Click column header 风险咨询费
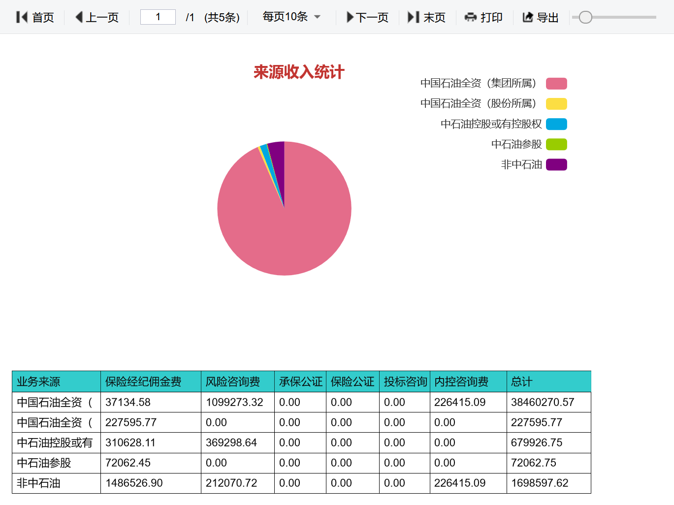The height and width of the screenshot is (505, 674). 233,382
